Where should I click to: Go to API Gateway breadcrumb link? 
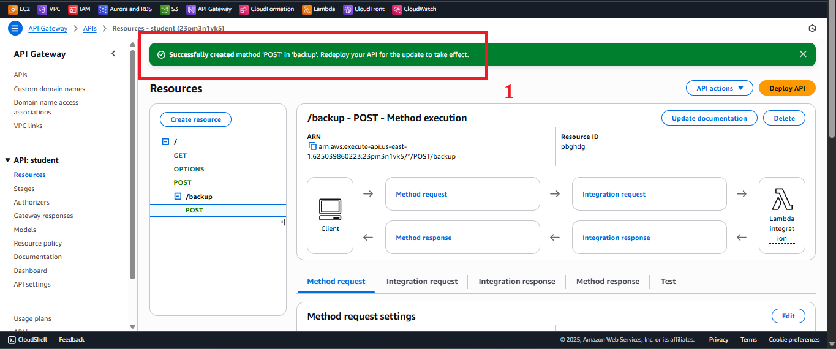(48, 28)
